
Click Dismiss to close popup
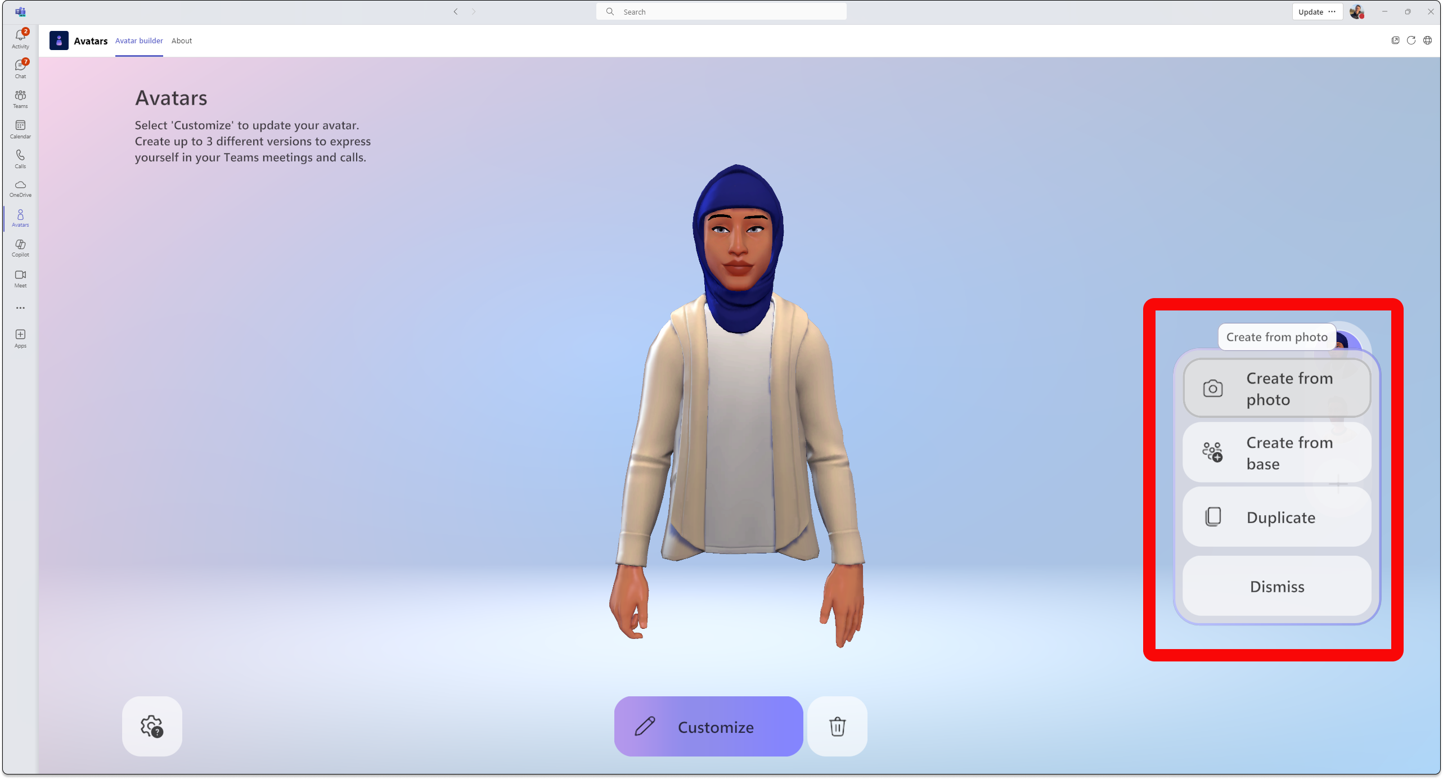tap(1276, 586)
